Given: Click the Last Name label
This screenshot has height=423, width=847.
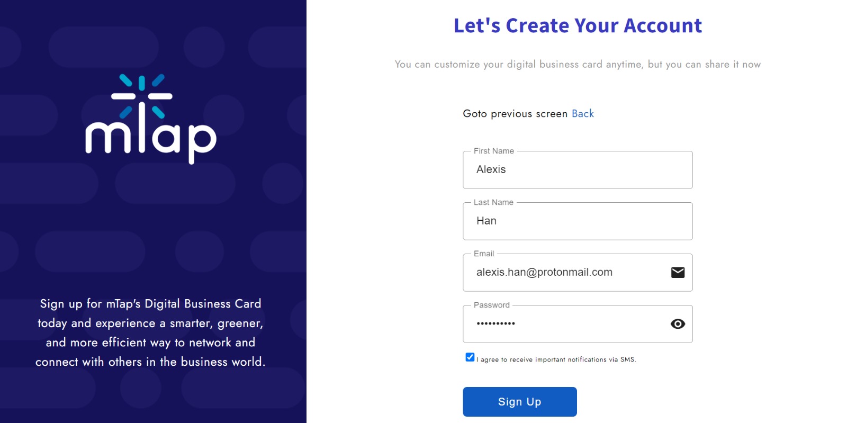Looking at the screenshot, I should click(493, 202).
